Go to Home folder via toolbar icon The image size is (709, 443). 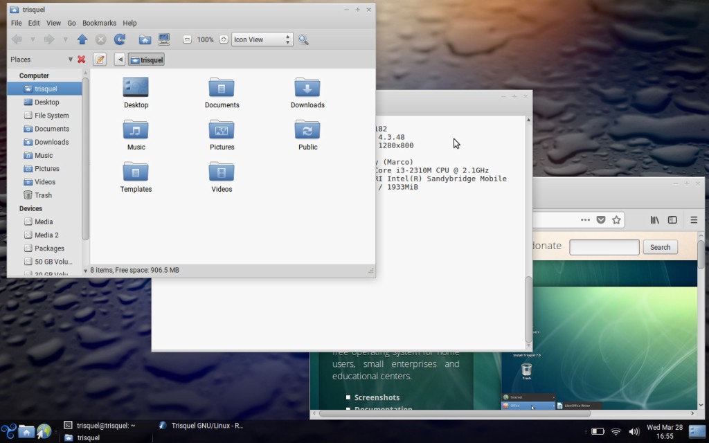pyautogui.click(x=145, y=39)
